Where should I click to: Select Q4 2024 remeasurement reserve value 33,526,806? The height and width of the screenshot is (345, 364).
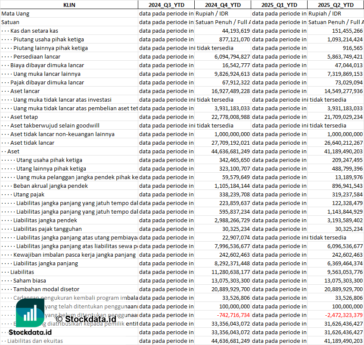click(236, 298)
